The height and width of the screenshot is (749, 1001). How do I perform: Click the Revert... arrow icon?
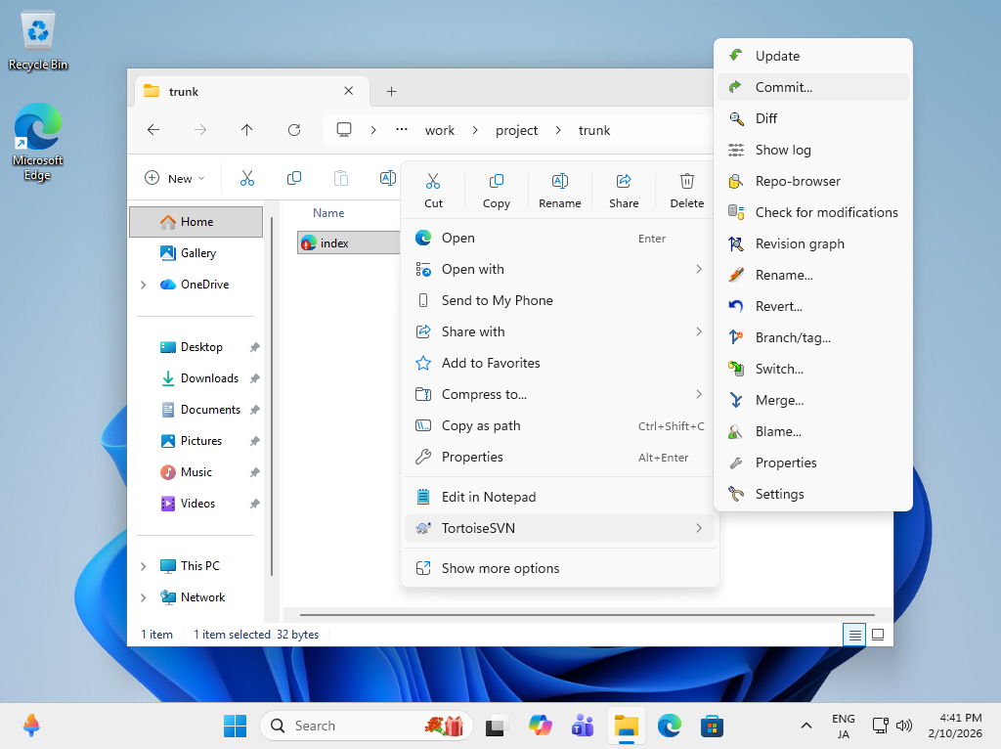(x=735, y=306)
